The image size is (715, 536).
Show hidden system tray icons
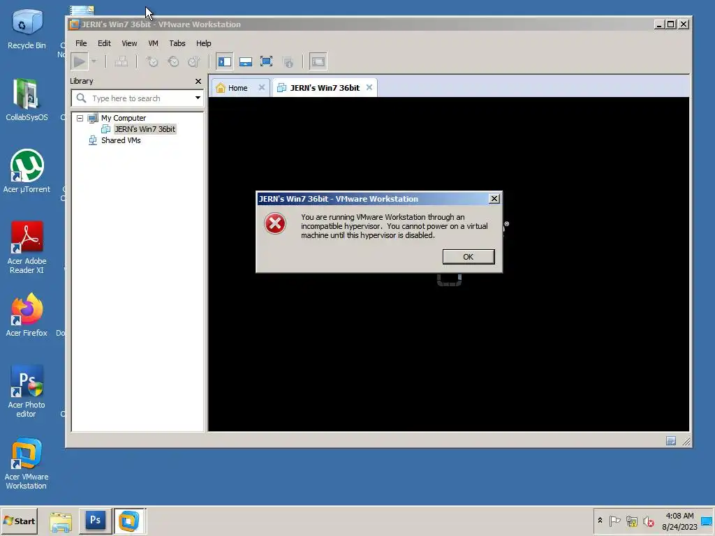coord(600,521)
